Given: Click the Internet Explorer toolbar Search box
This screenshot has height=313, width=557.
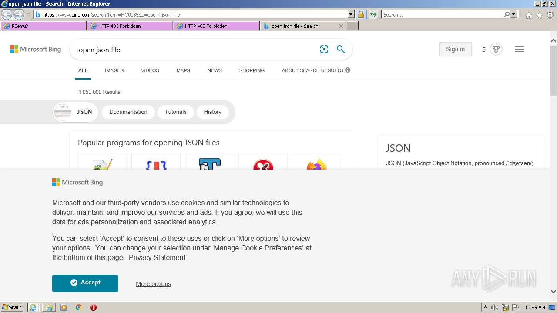Looking at the screenshot, I should click(x=442, y=15).
